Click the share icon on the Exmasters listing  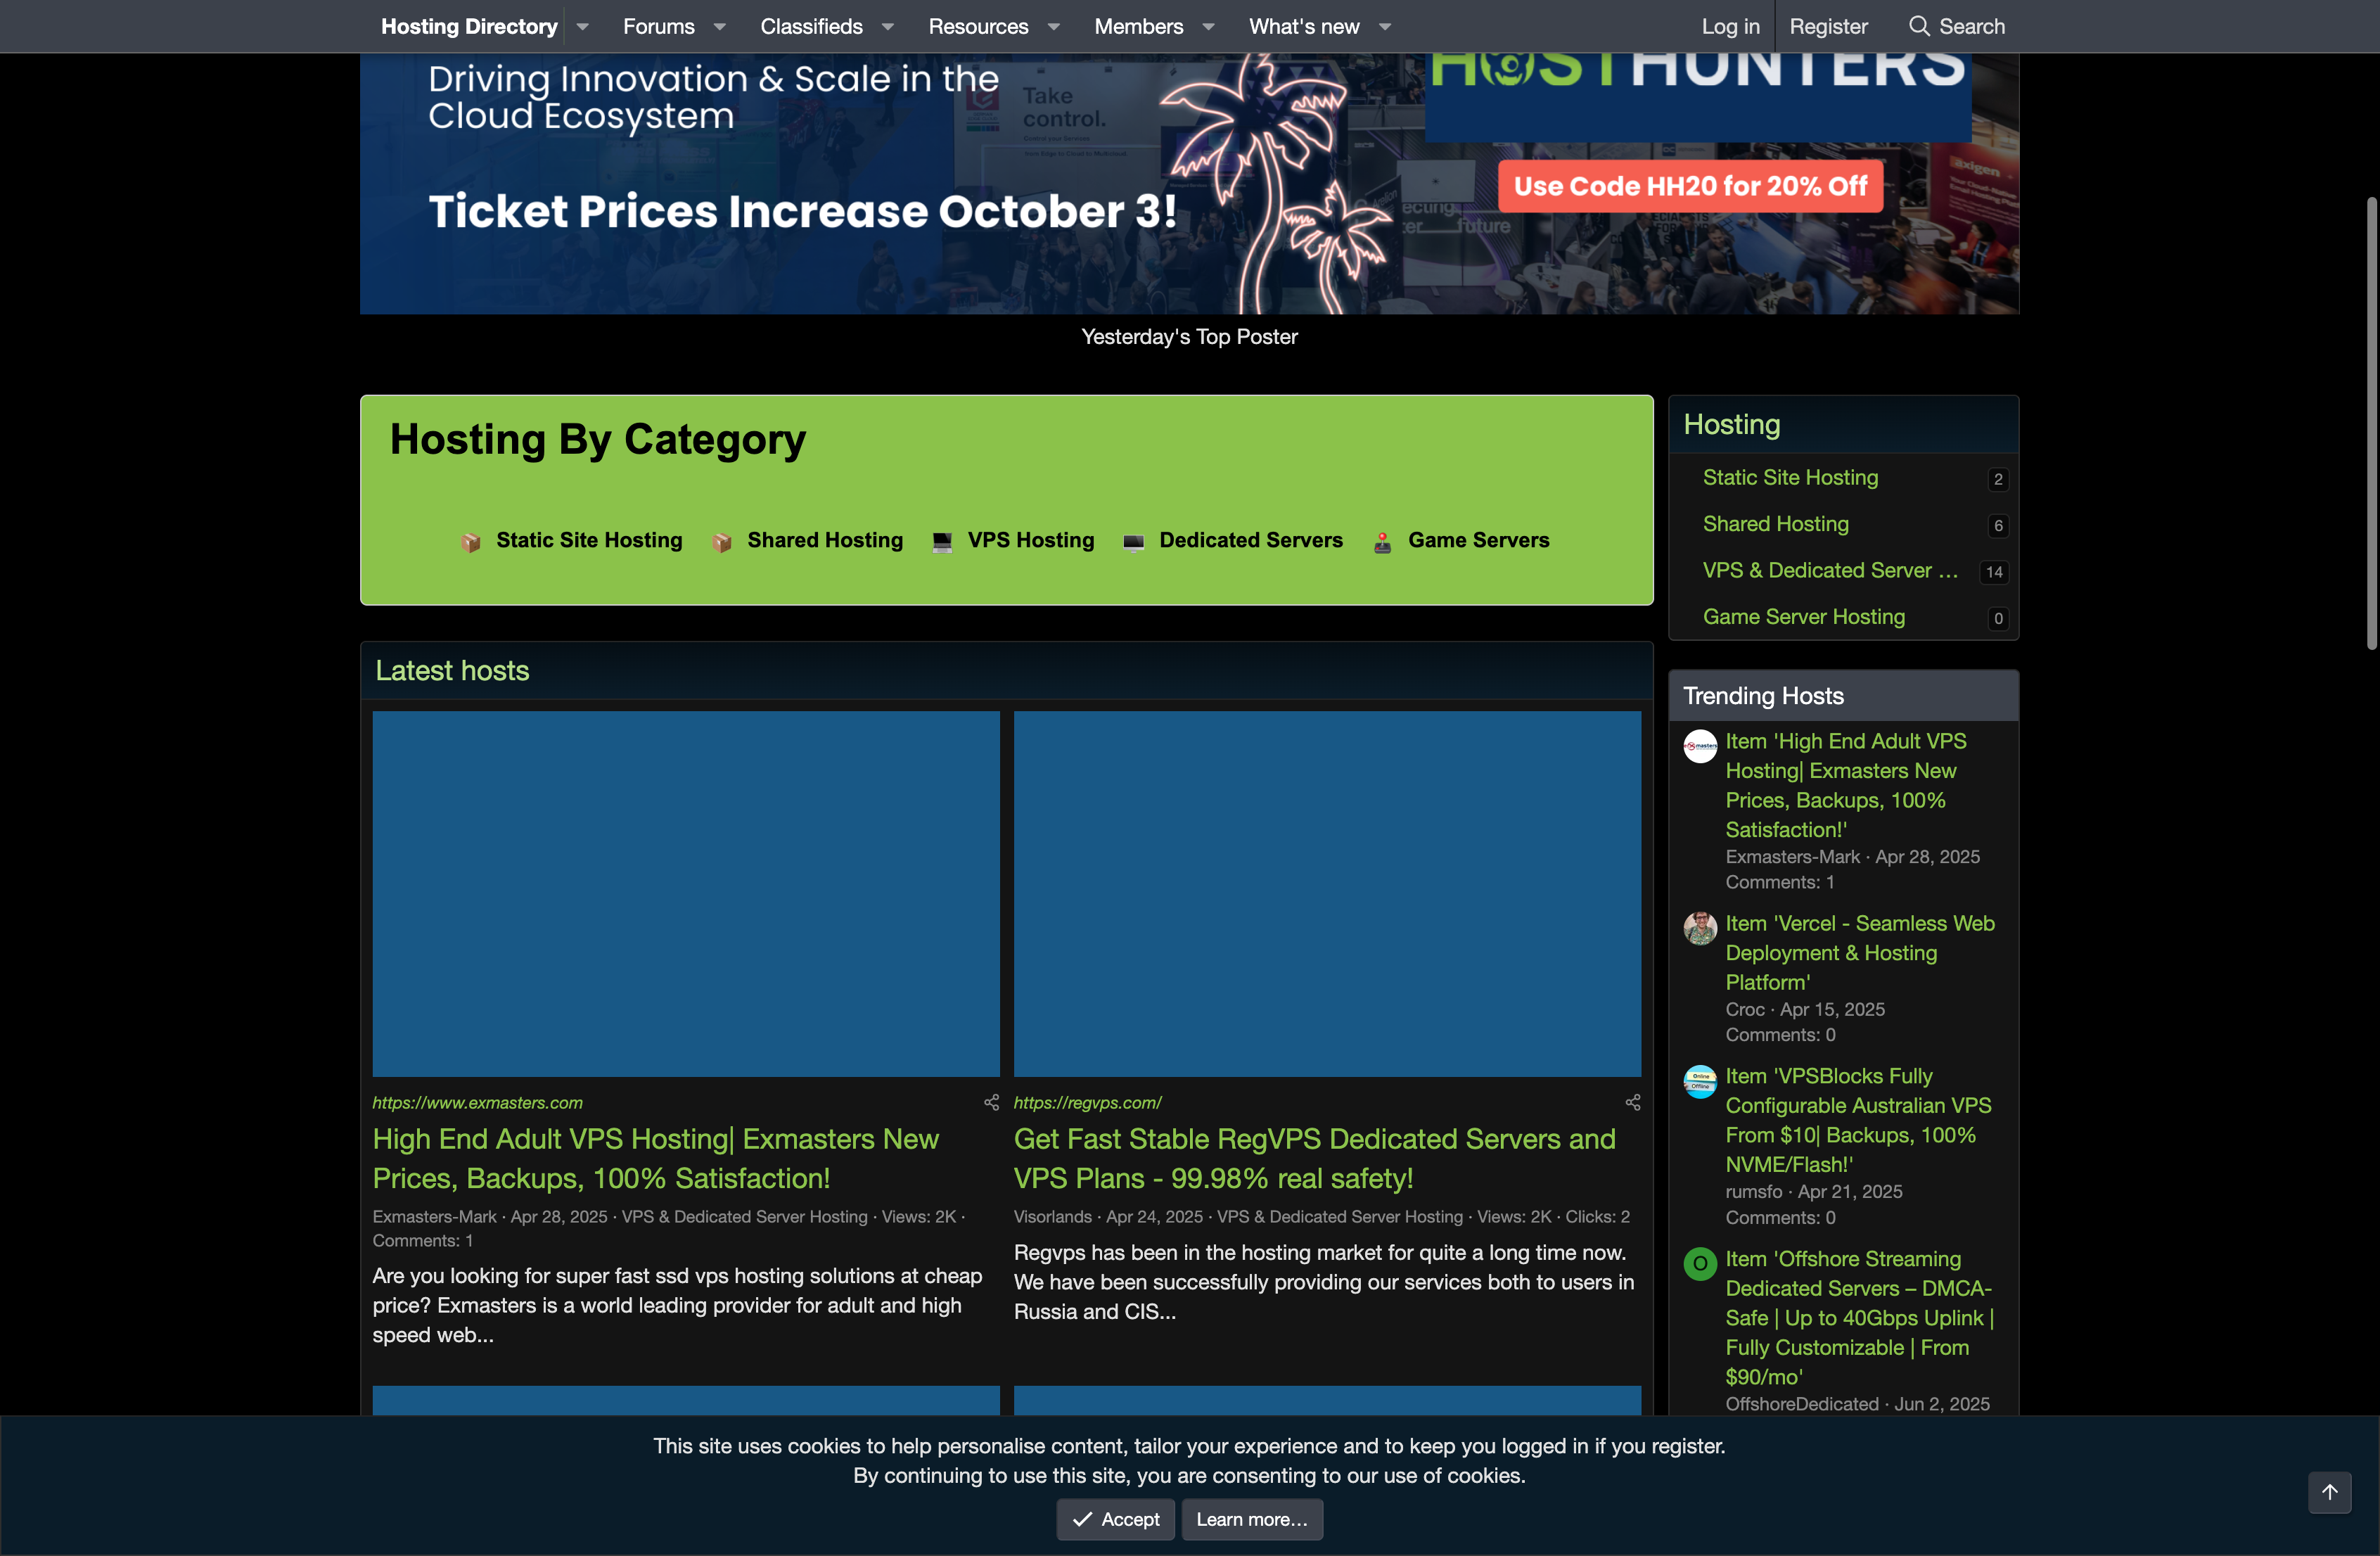tap(990, 1102)
